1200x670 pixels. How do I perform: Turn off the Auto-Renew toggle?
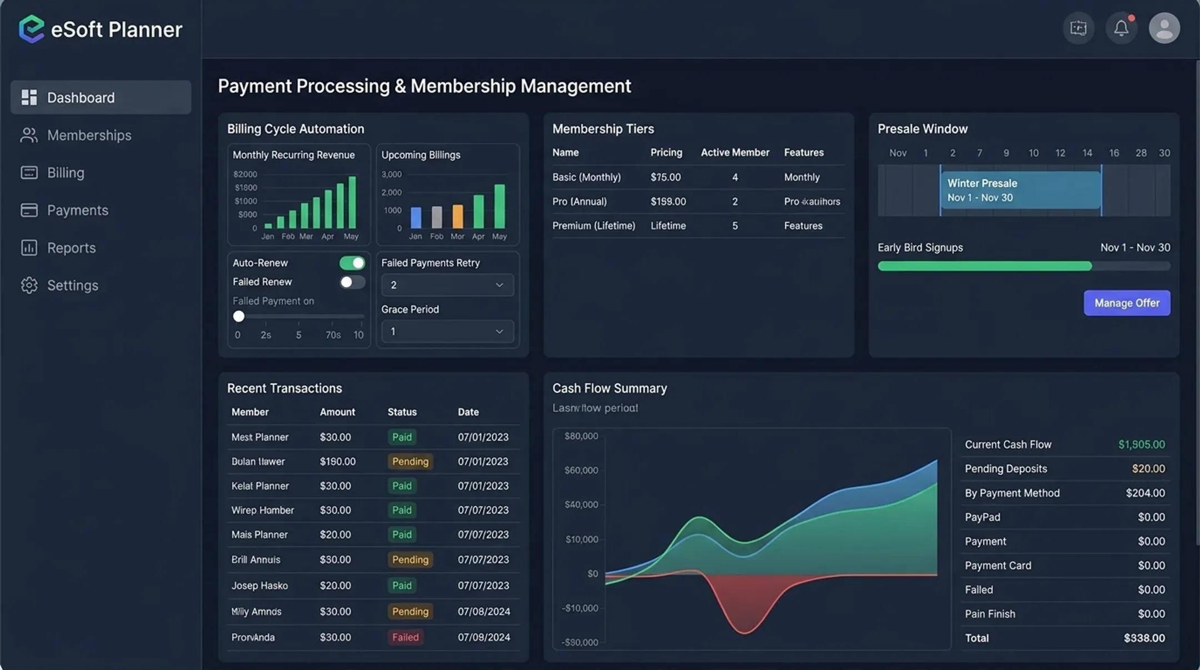352,263
